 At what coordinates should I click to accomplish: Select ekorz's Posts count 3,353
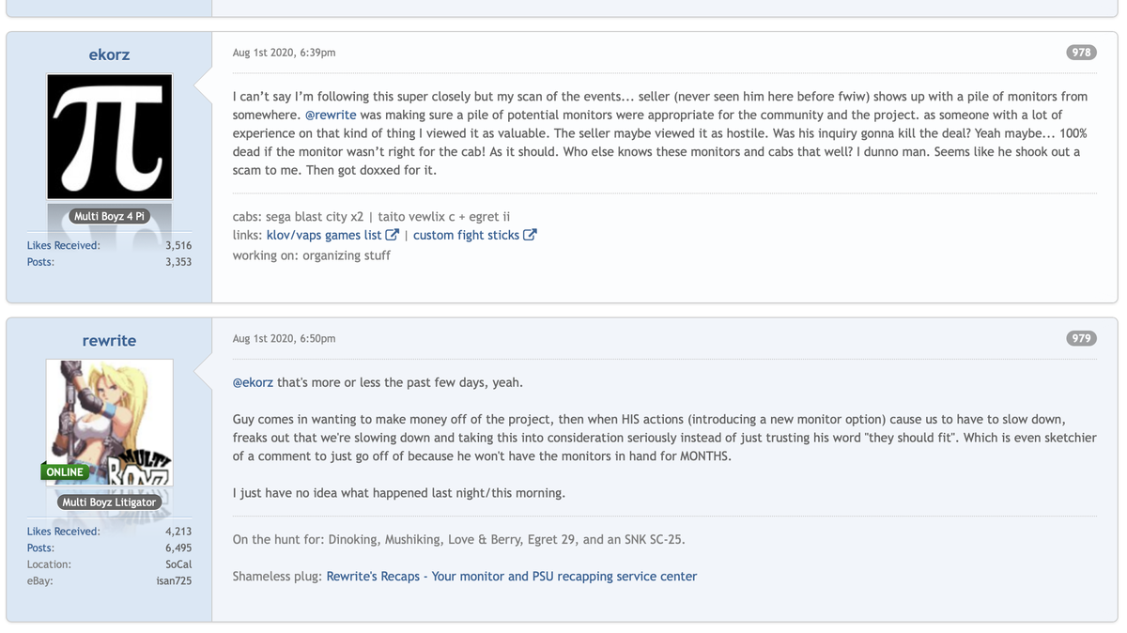(x=178, y=262)
